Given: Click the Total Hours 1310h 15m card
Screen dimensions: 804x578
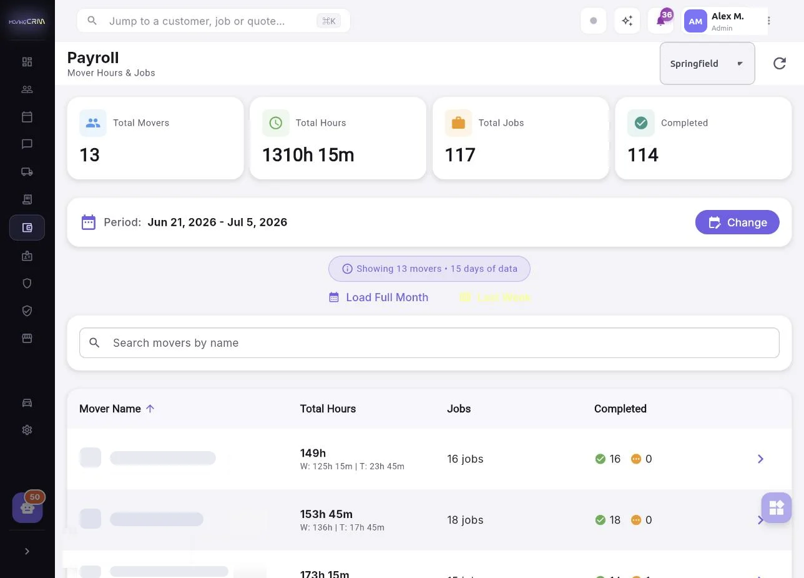Looking at the screenshot, I should point(338,138).
